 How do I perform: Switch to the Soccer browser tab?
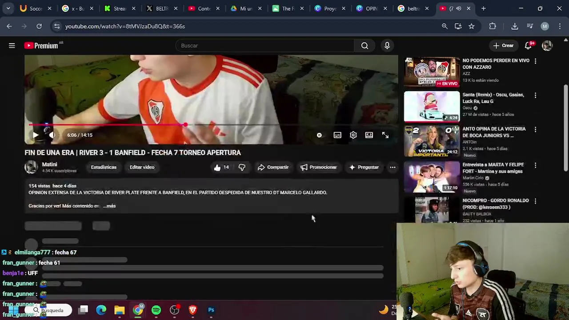(36, 8)
